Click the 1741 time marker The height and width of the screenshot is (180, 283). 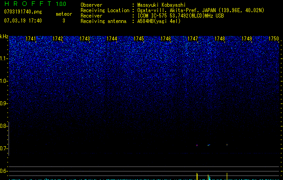[31, 39]
